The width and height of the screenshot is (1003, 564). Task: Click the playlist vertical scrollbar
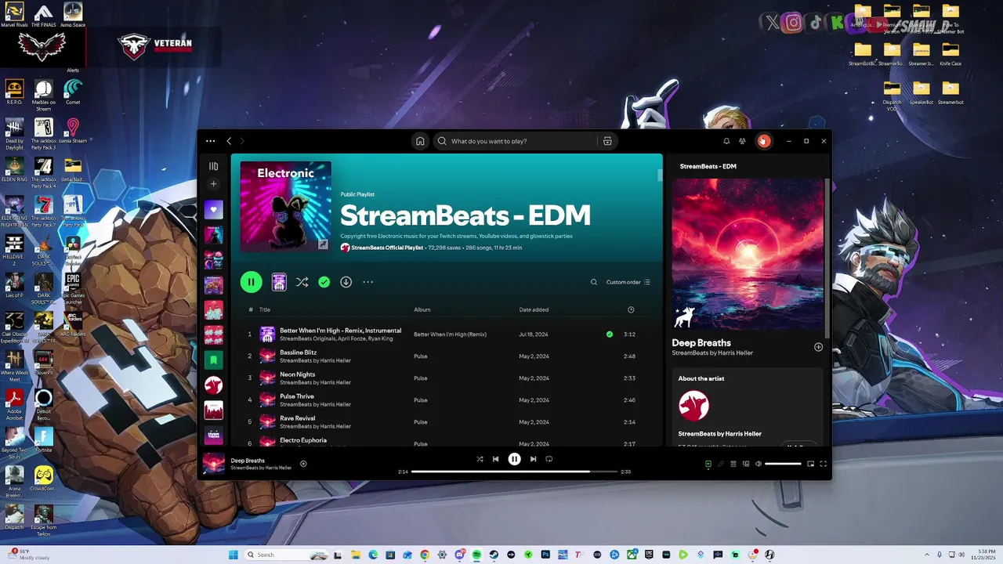pos(660,174)
